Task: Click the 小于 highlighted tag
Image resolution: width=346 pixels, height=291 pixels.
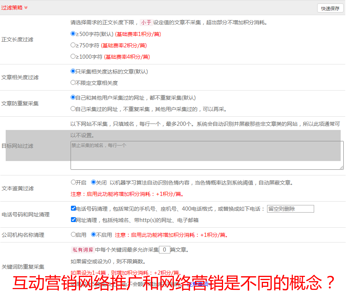Action: click(146, 22)
